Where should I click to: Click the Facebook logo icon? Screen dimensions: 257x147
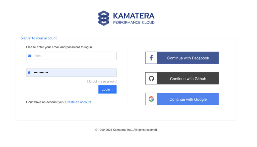point(151,58)
